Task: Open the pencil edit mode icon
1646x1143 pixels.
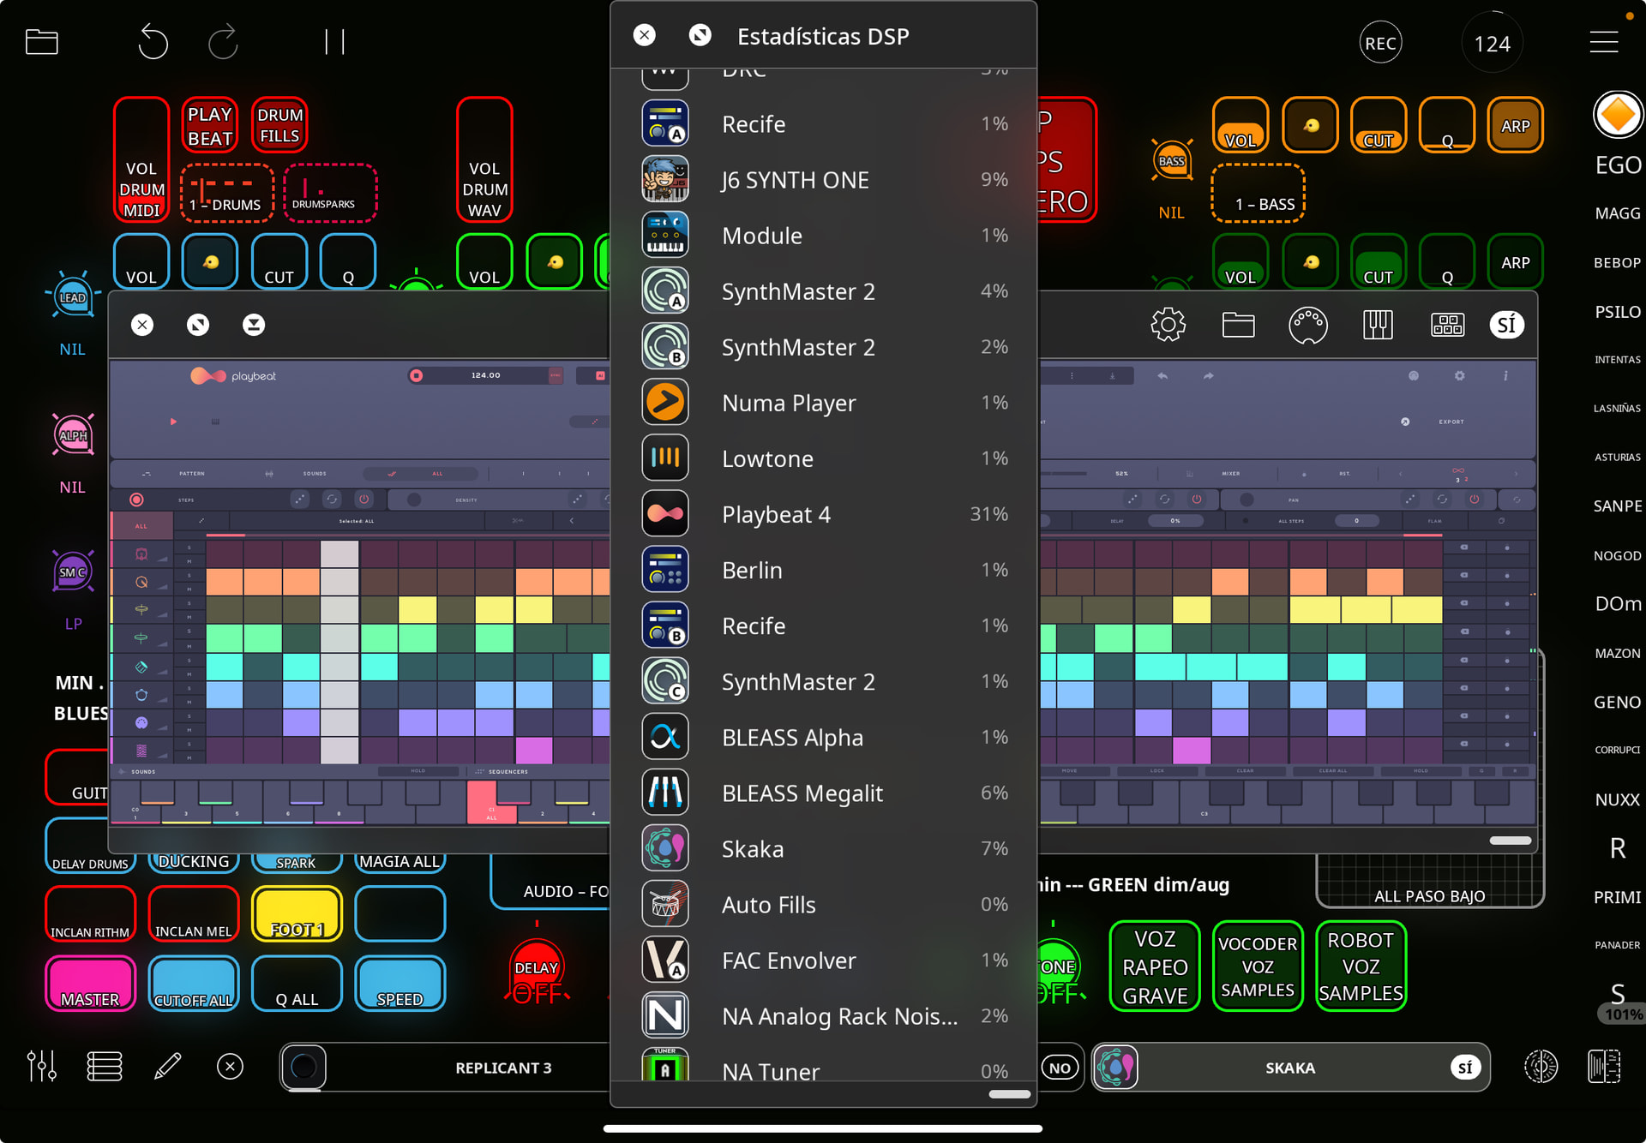Action: (167, 1067)
